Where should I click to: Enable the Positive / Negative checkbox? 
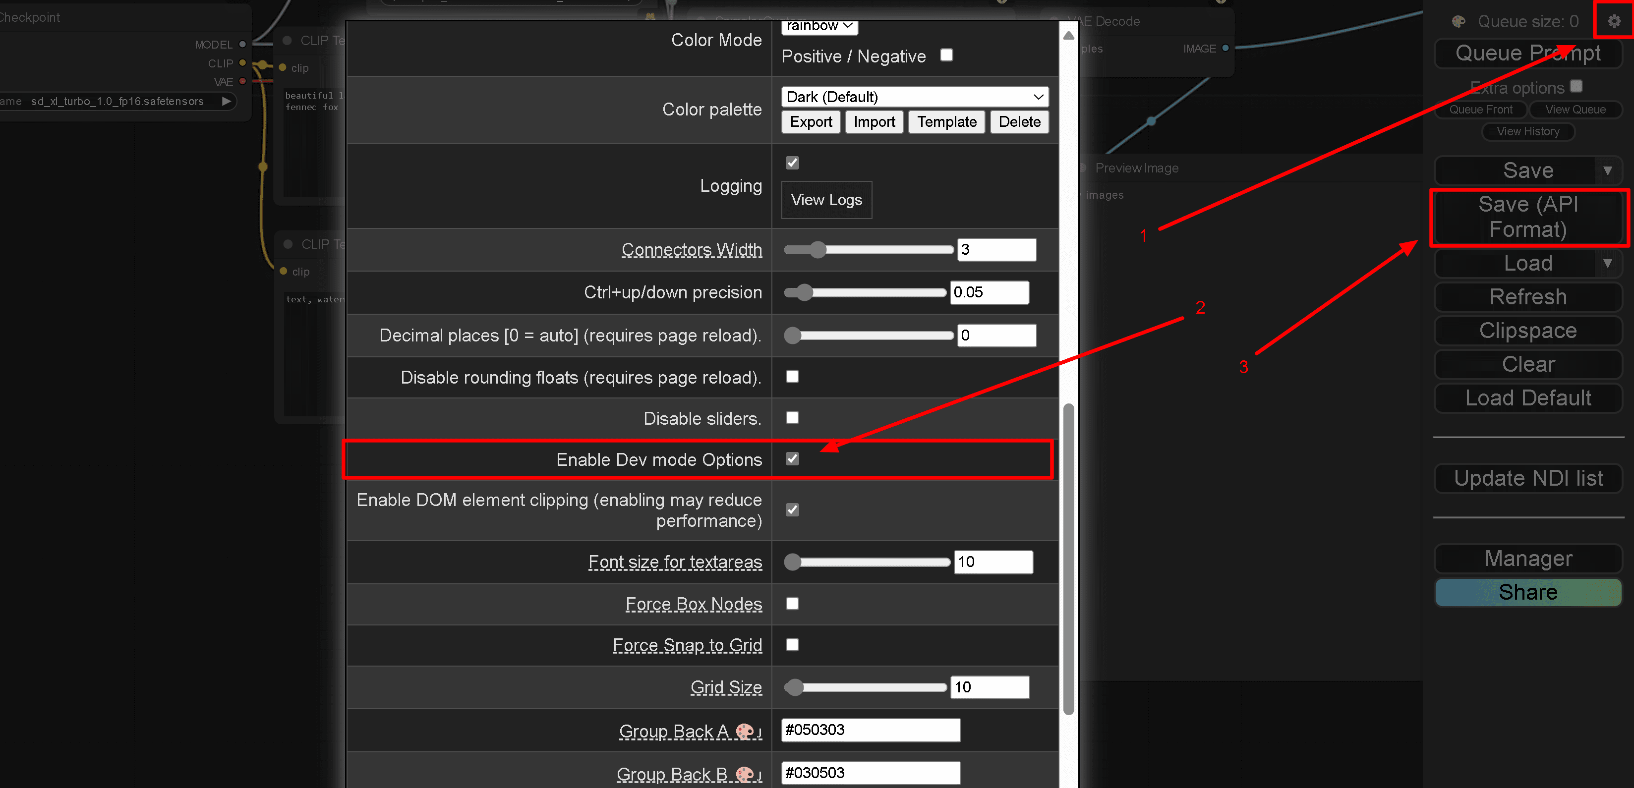pos(946,55)
